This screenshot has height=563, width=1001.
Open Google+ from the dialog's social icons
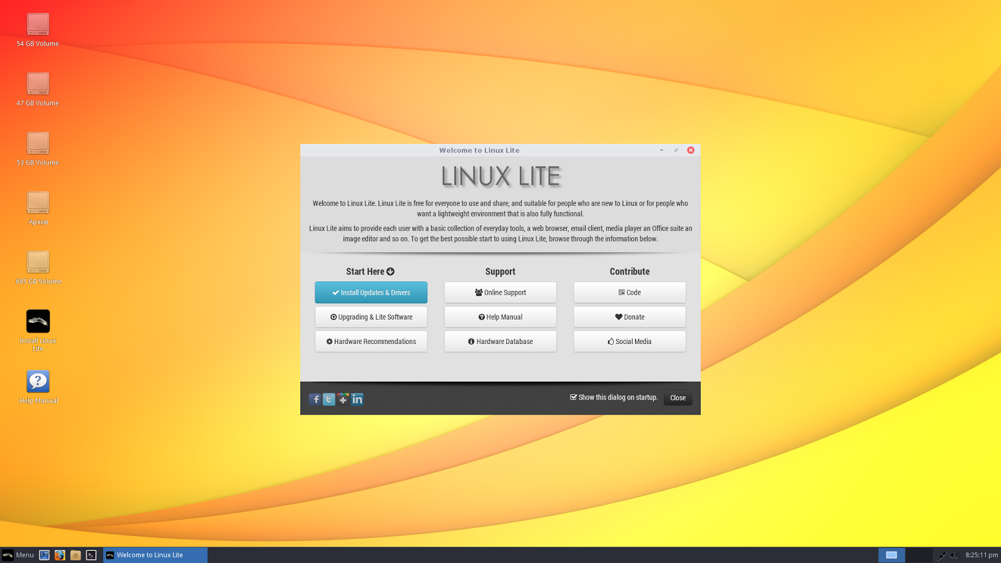point(343,398)
